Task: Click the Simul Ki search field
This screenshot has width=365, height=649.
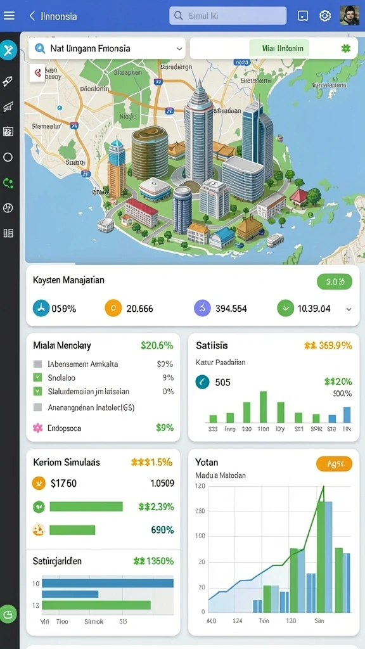Action: [x=227, y=16]
